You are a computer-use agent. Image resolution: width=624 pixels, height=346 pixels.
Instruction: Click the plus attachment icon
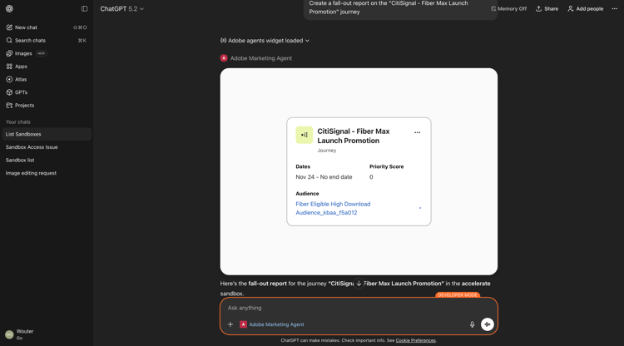click(x=230, y=324)
